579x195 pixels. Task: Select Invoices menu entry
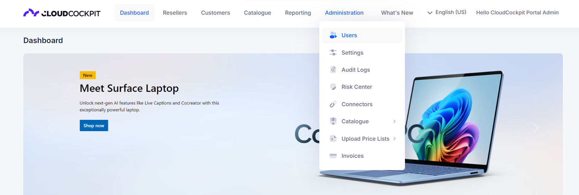(362, 156)
